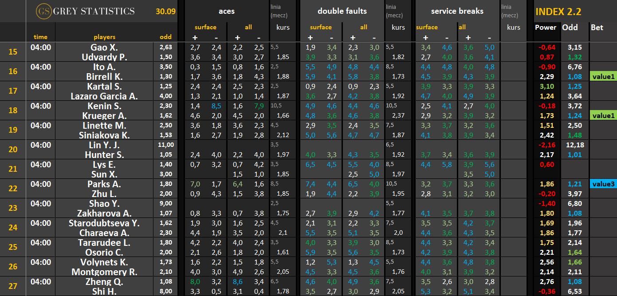Select the green value1 tag for Birrell K.
Image resolution: width=617 pixels, height=296 pixels.
(x=603, y=76)
